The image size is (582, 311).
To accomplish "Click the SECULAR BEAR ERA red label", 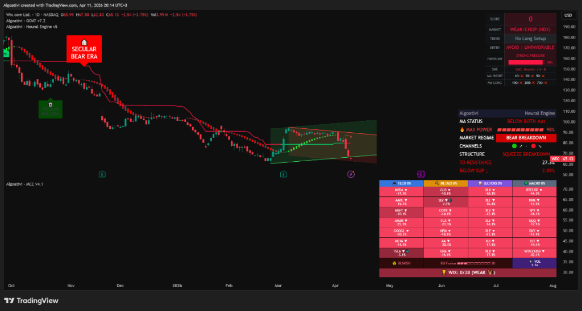I will pos(84,50).
